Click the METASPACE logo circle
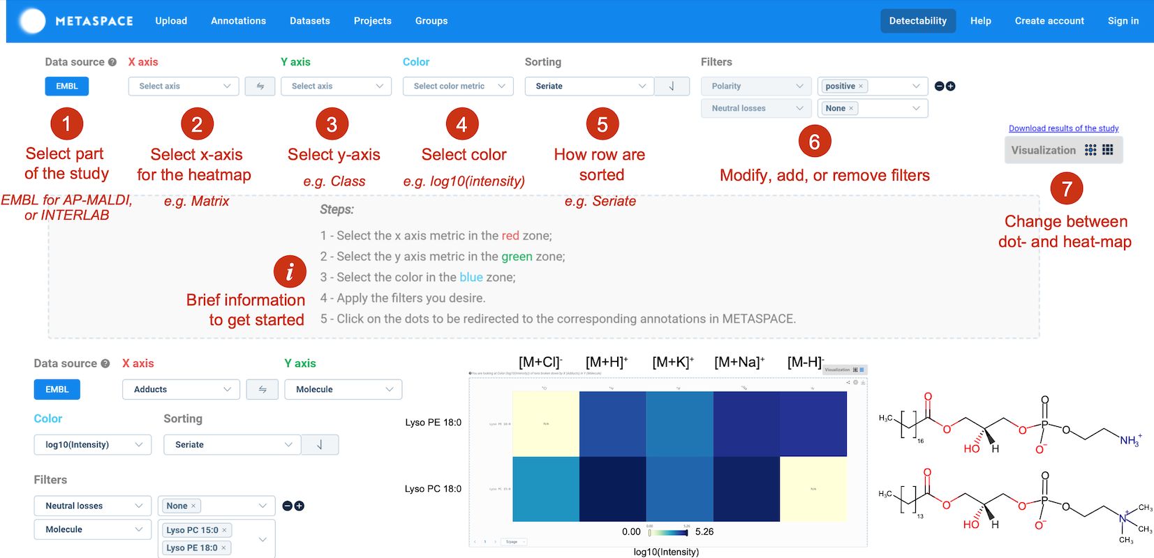This screenshot has width=1154, height=558. click(x=32, y=21)
